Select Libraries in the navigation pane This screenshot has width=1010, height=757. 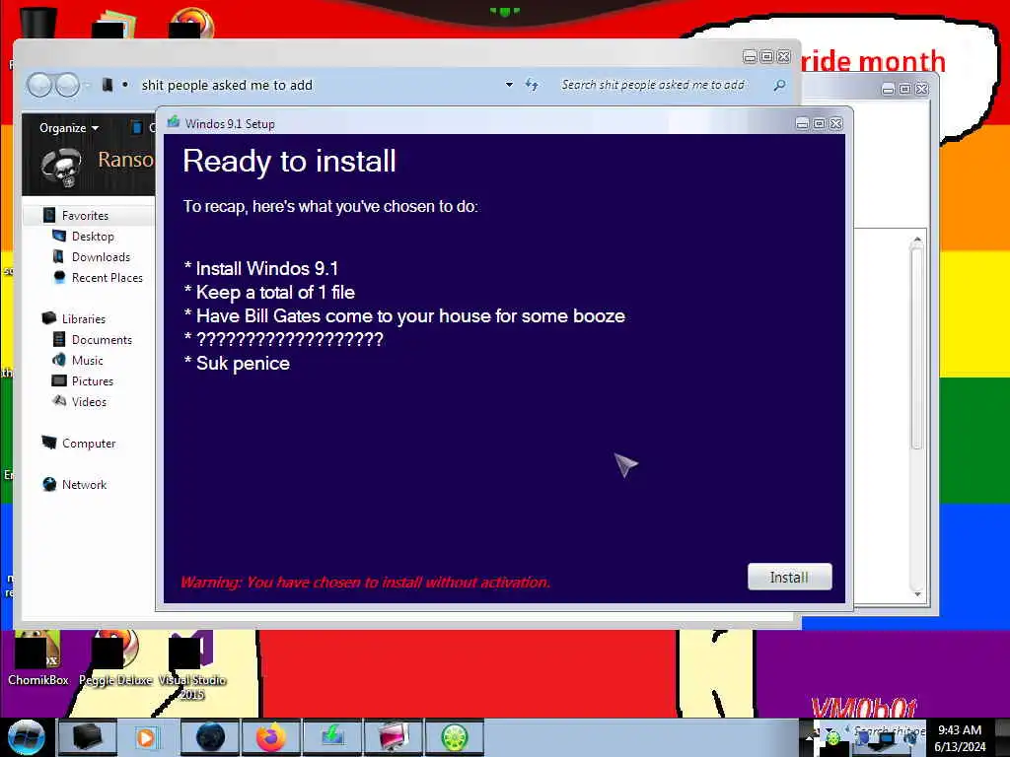tap(84, 318)
